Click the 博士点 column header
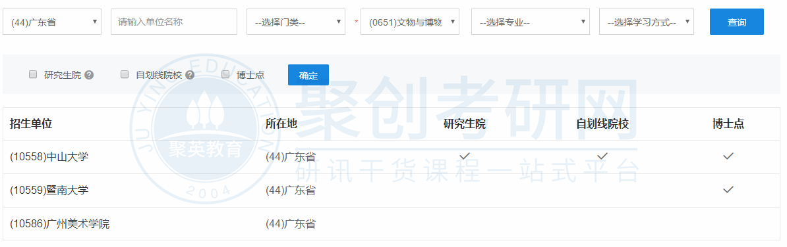Image resolution: width=787 pixels, height=247 pixels. (728, 124)
